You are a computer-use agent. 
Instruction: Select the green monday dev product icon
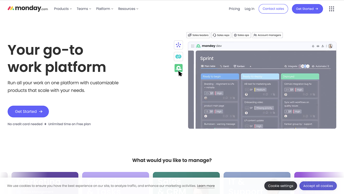(x=178, y=68)
